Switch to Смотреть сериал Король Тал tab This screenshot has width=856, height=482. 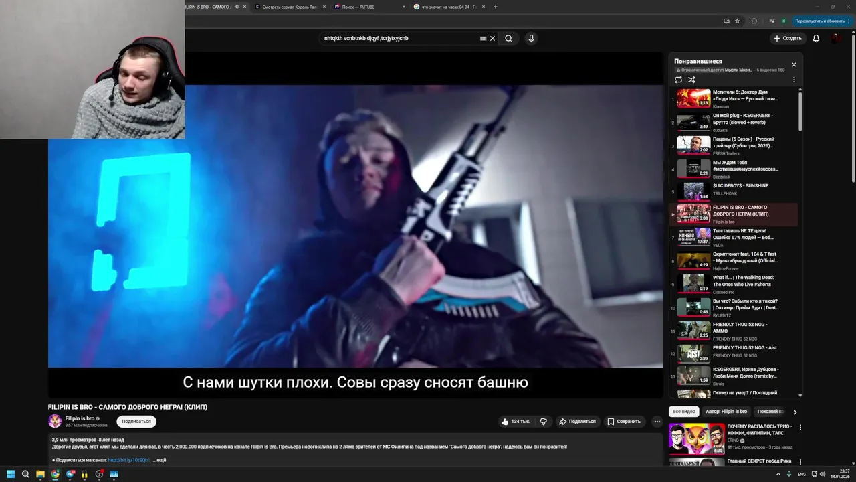tap(290, 7)
